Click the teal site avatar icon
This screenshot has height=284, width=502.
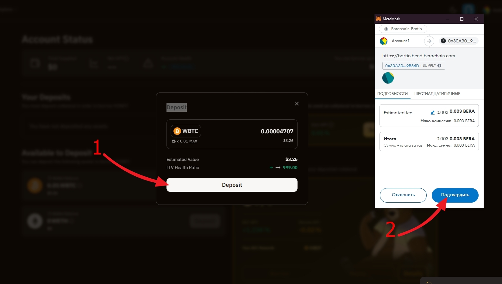click(388, 78)
